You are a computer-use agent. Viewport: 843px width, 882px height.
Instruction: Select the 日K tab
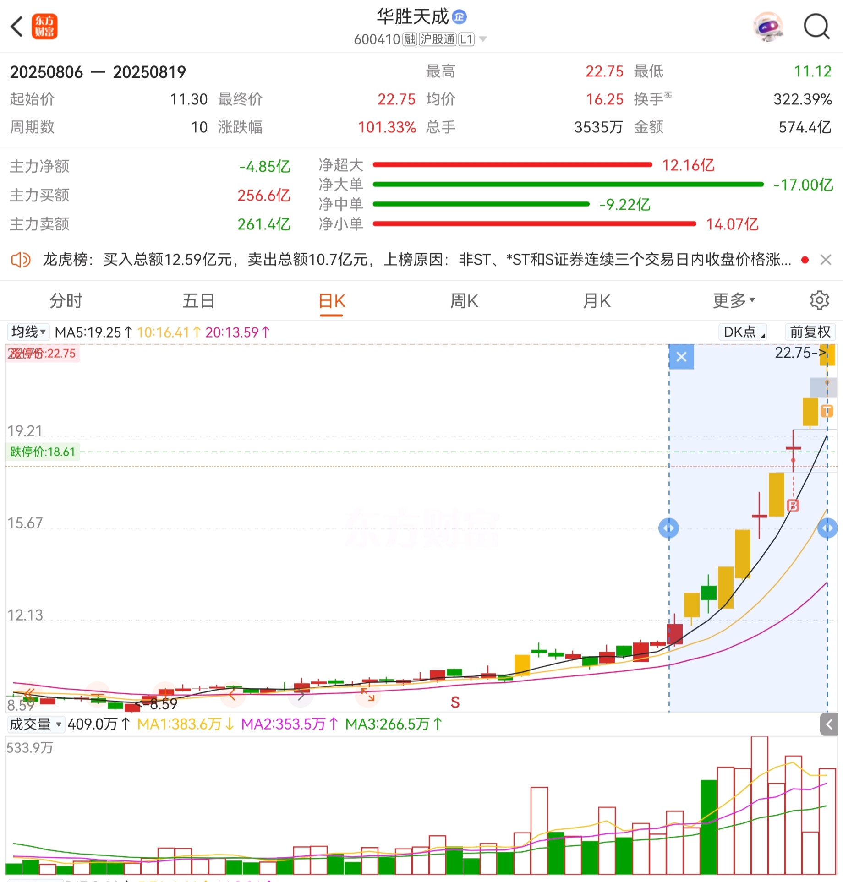click(332, 301)
